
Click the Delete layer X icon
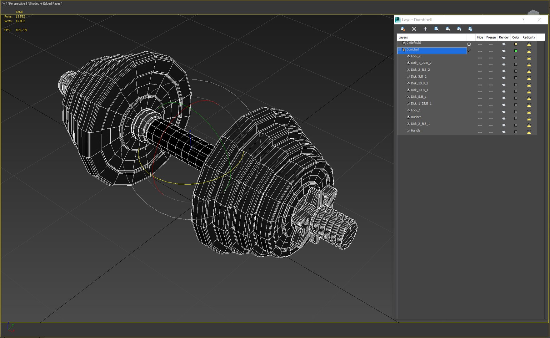(414, 29)
